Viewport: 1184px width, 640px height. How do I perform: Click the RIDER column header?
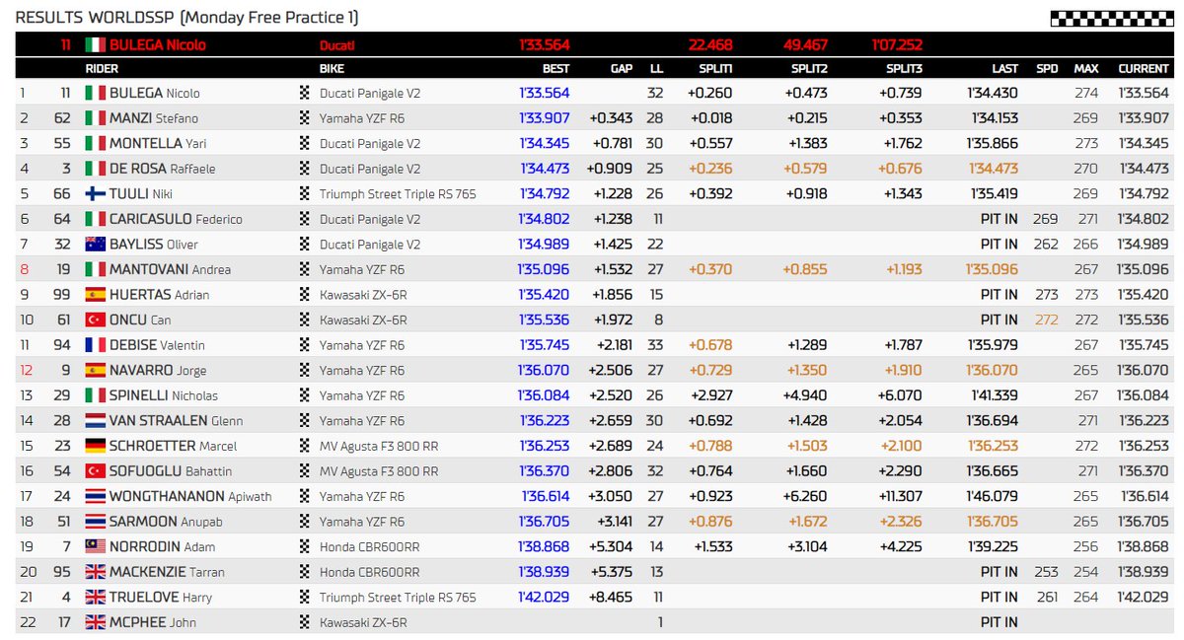tap(102, 69)
